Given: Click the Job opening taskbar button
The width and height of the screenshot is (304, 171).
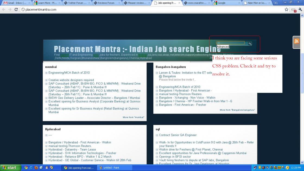Looking at the screenshot, I should (79, 168).
